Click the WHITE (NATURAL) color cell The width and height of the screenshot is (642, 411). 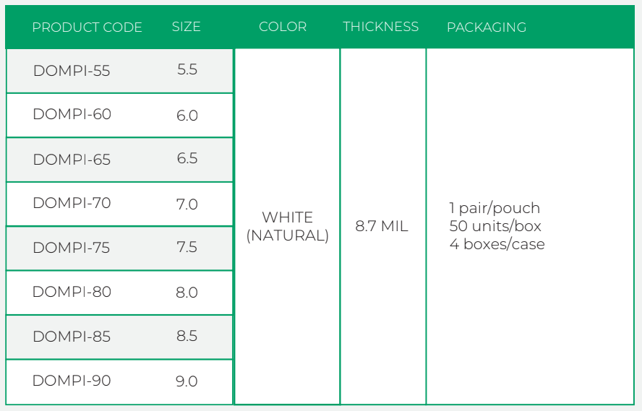point(288,226)
